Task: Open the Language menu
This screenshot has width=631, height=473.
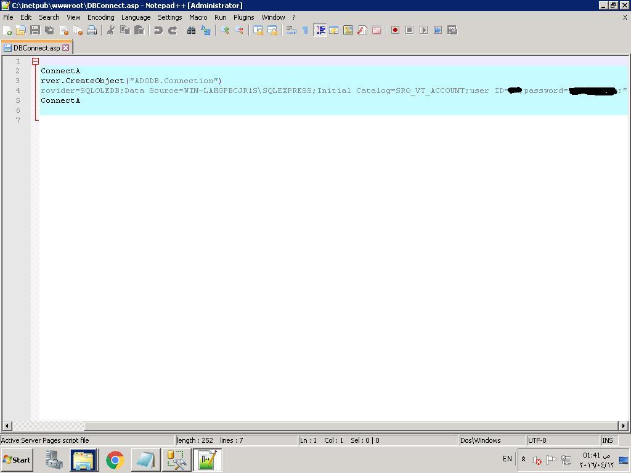Action: pos(136,17)
